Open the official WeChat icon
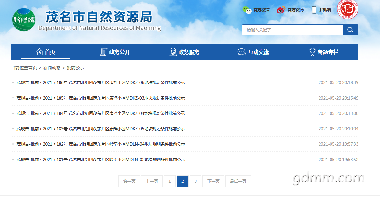This screenshot has width=380, height=198. tap(247, 10)
